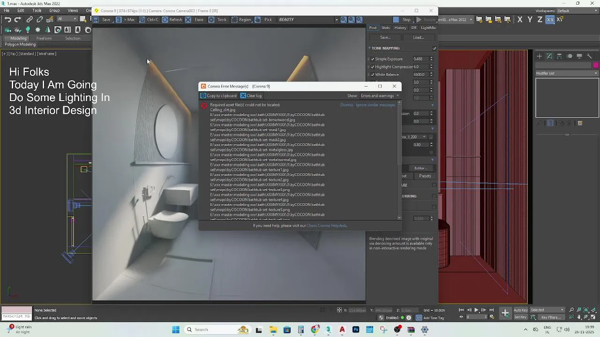Activate the Pick tool in Corona VFB

(x=263, y=20)
